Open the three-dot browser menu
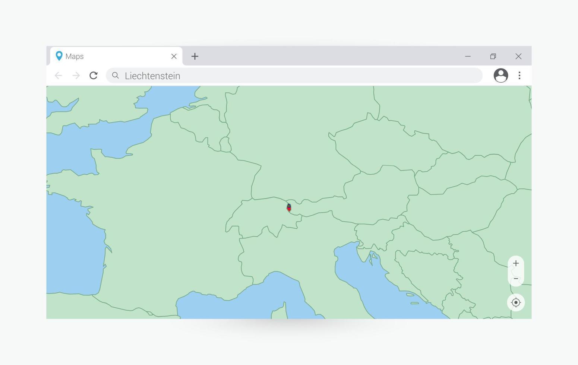The height and width of the screenshot is (365, 578). tap(519, 76)
